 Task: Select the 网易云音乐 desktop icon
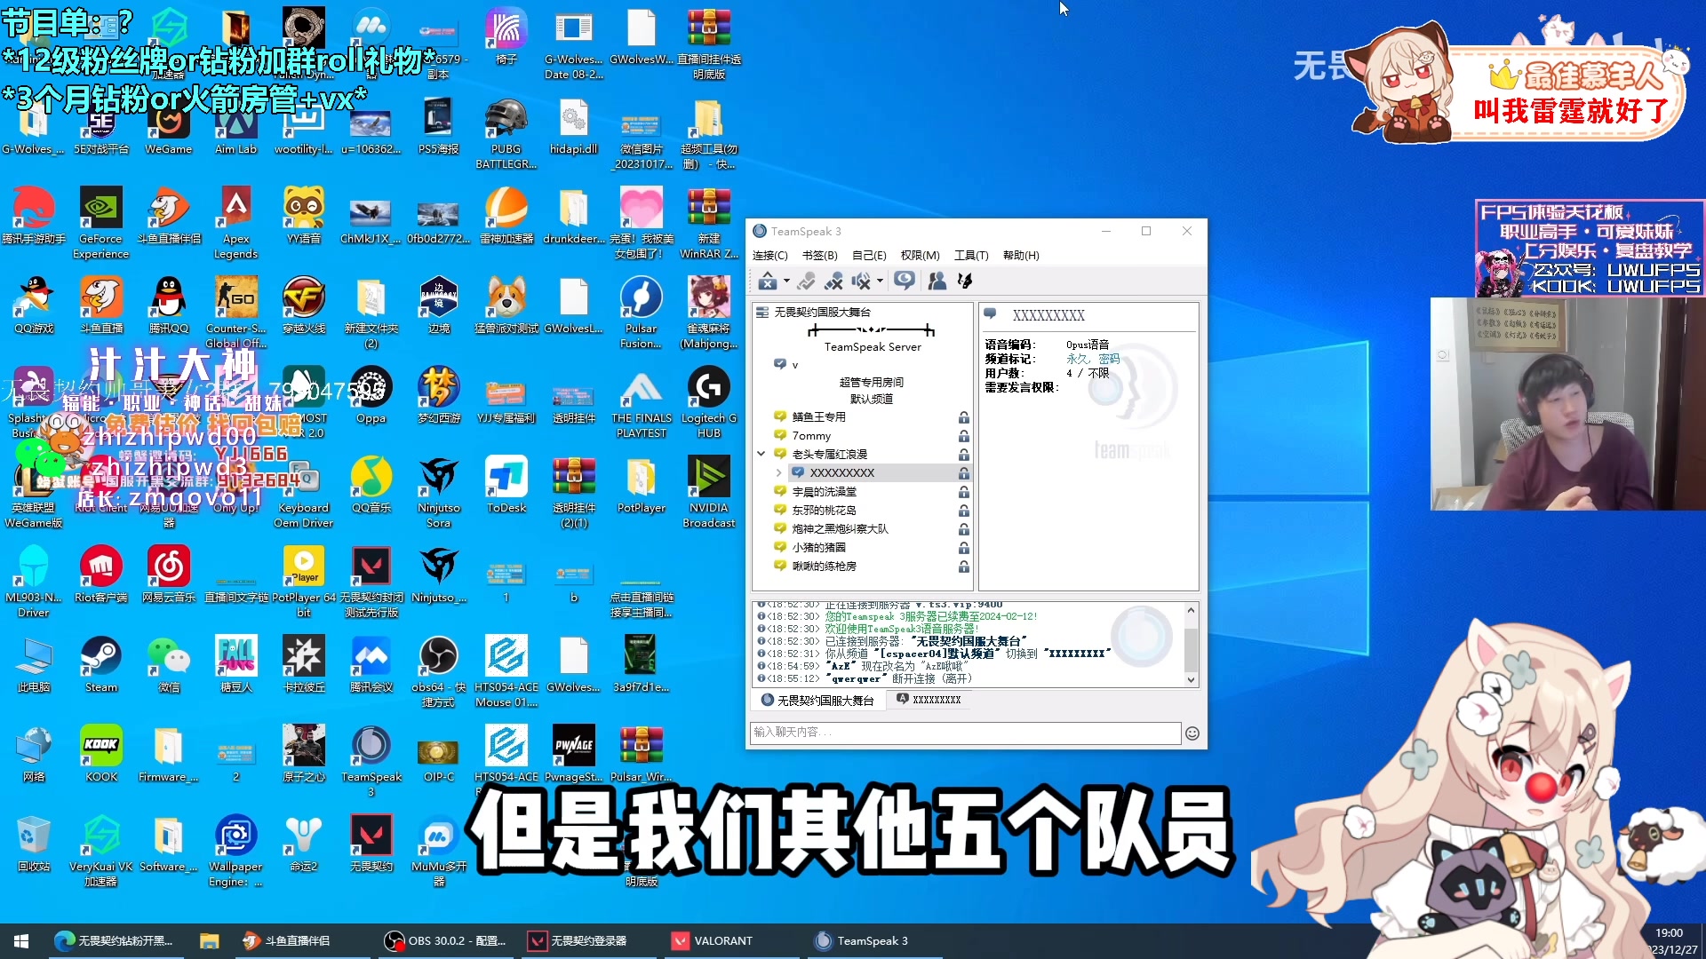pos(169,575)
